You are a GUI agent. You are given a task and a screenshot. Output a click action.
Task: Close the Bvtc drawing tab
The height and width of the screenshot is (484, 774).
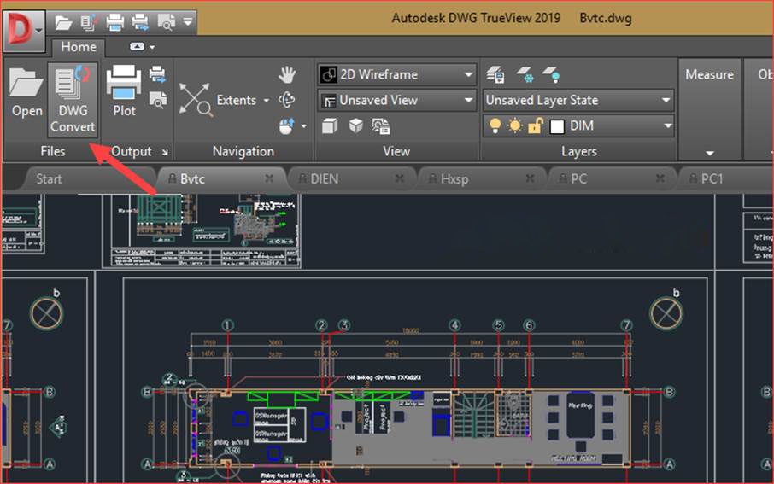pyautogui.click(x=269, y=178)
